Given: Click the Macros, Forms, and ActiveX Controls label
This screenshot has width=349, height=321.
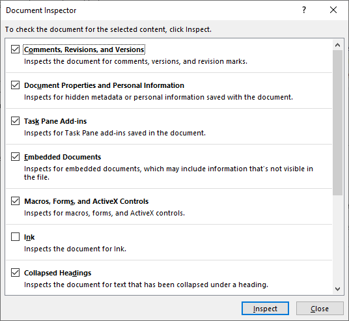Looking at the screenshot, I should tap(87, 201).
